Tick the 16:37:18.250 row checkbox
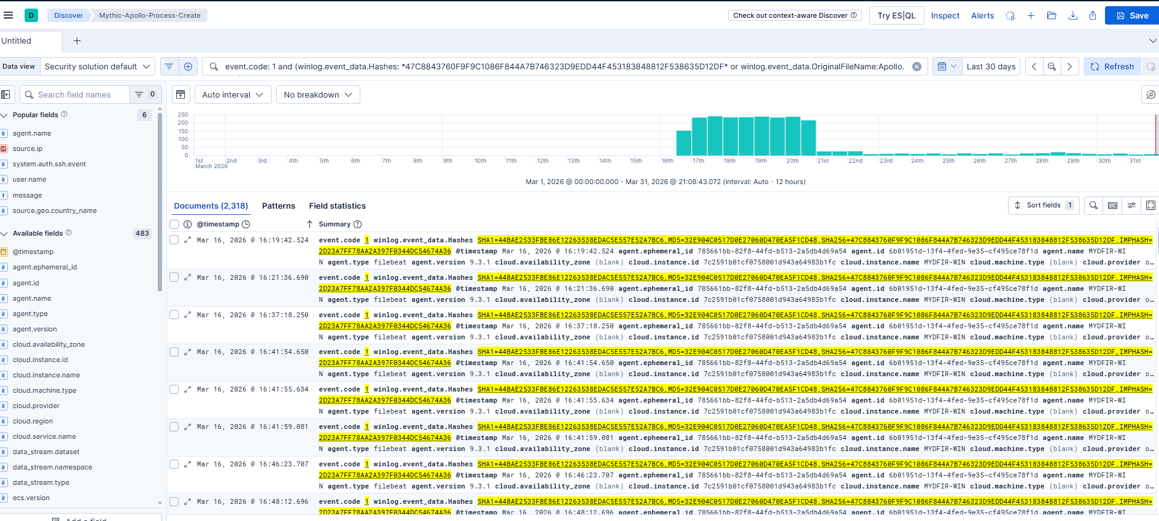This screenshot has width=1159, height=521. (x=174, y=315)
